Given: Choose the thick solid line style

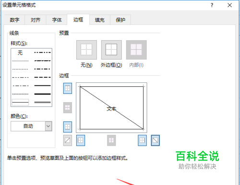Looking at the screenshot, I should pyautogui.click(x=43, y=94).
